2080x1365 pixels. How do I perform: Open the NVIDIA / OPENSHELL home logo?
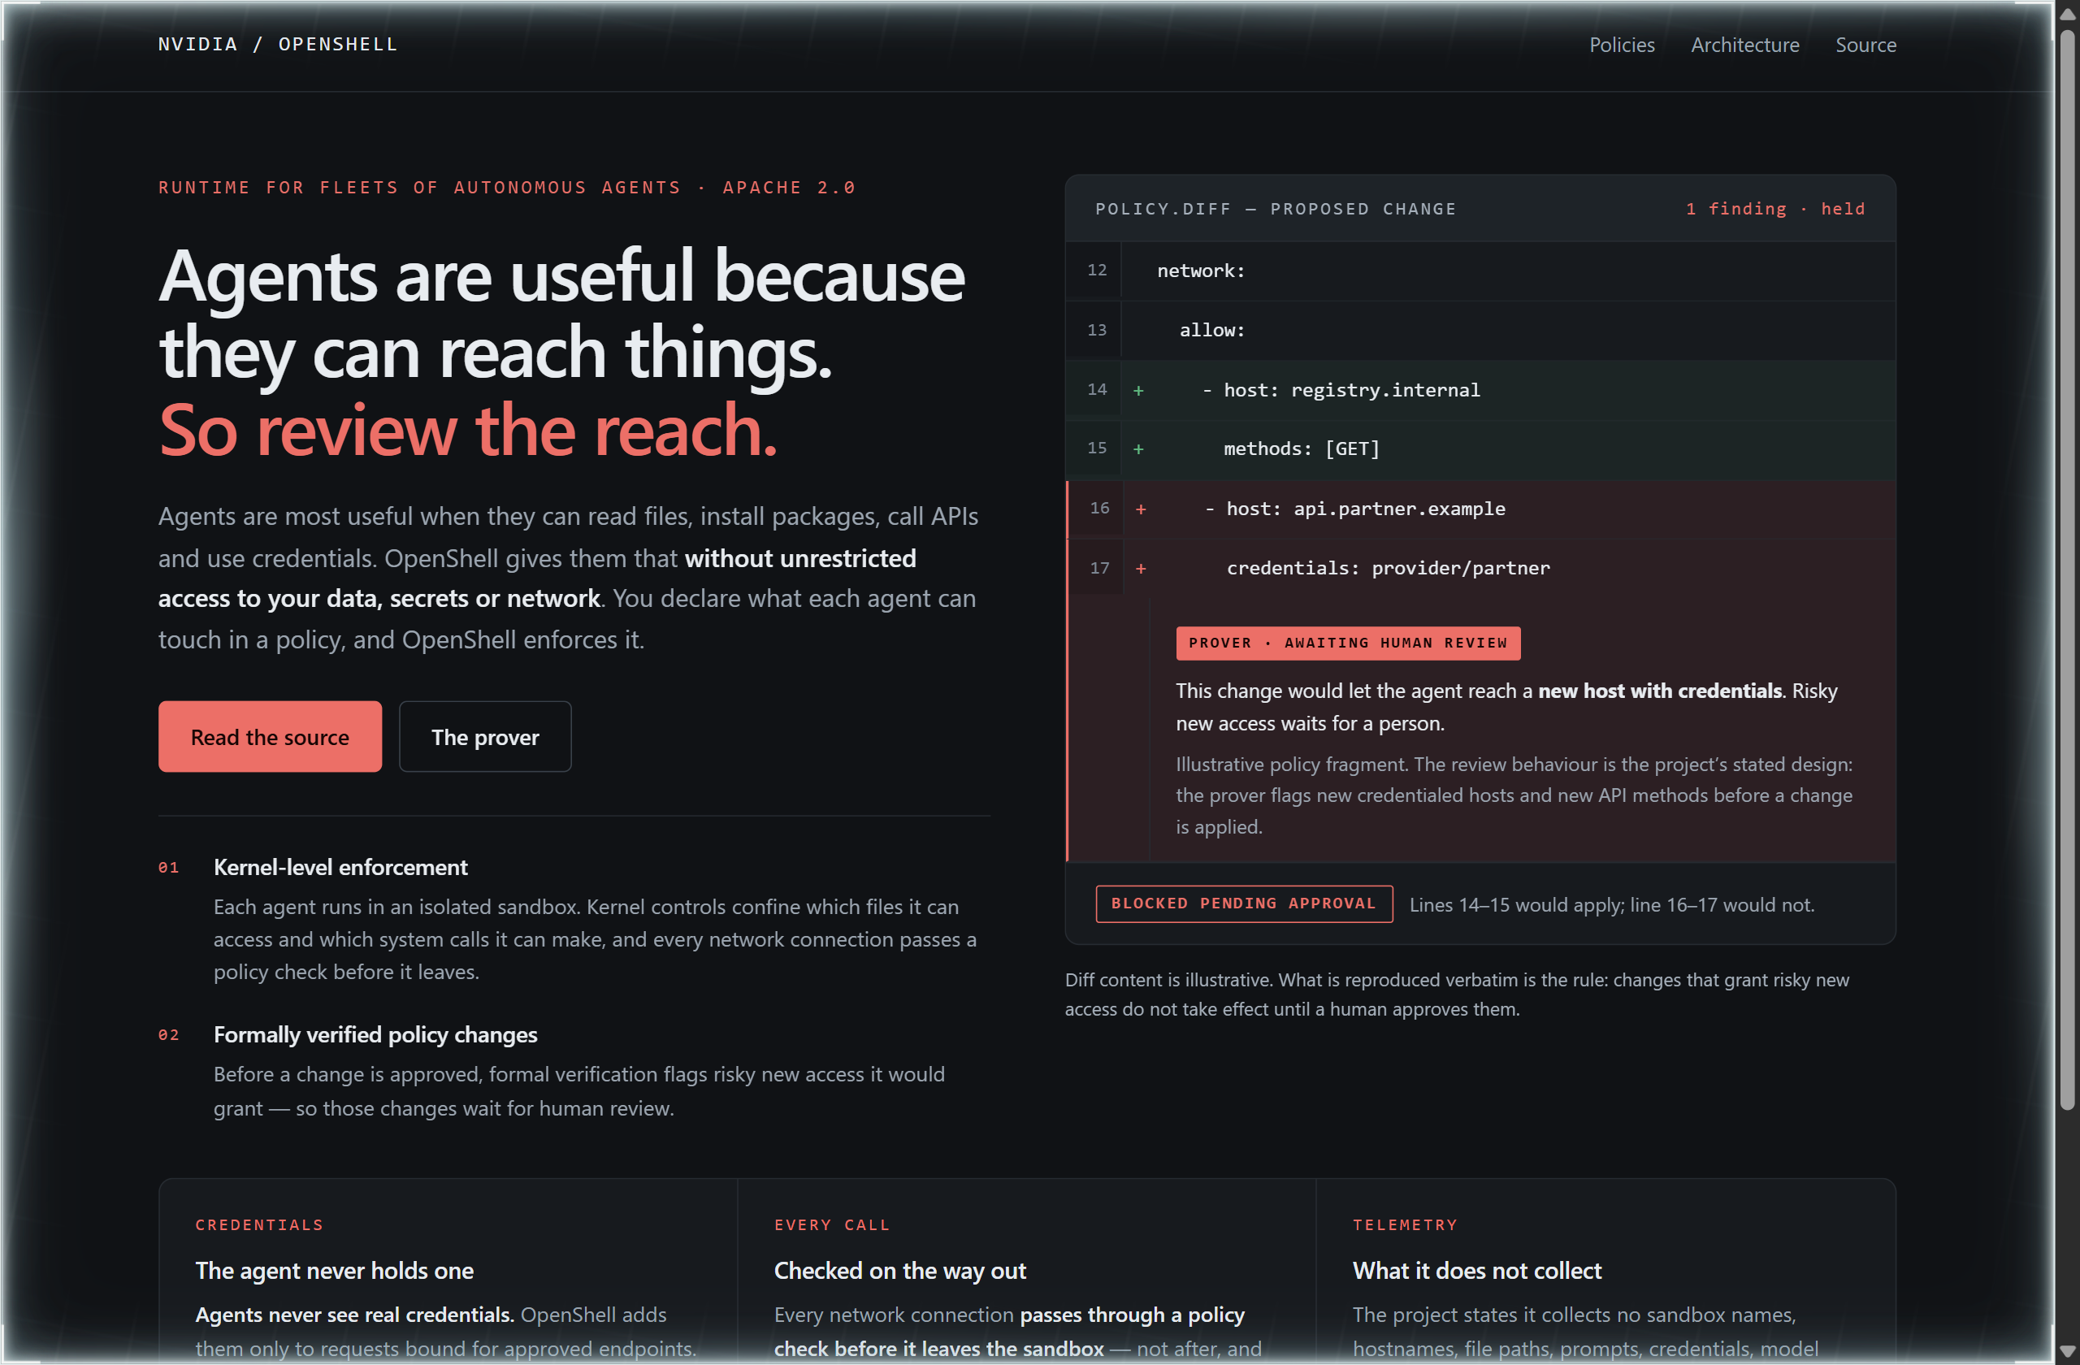(278, 45)
